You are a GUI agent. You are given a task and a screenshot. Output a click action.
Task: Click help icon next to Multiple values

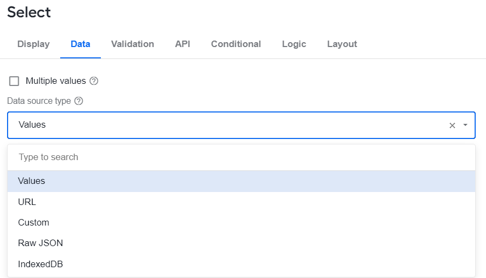pyautogui.click(x=94, y=81)
